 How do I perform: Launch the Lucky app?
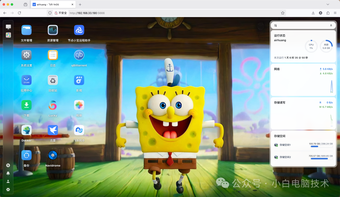tap(53, 105)
